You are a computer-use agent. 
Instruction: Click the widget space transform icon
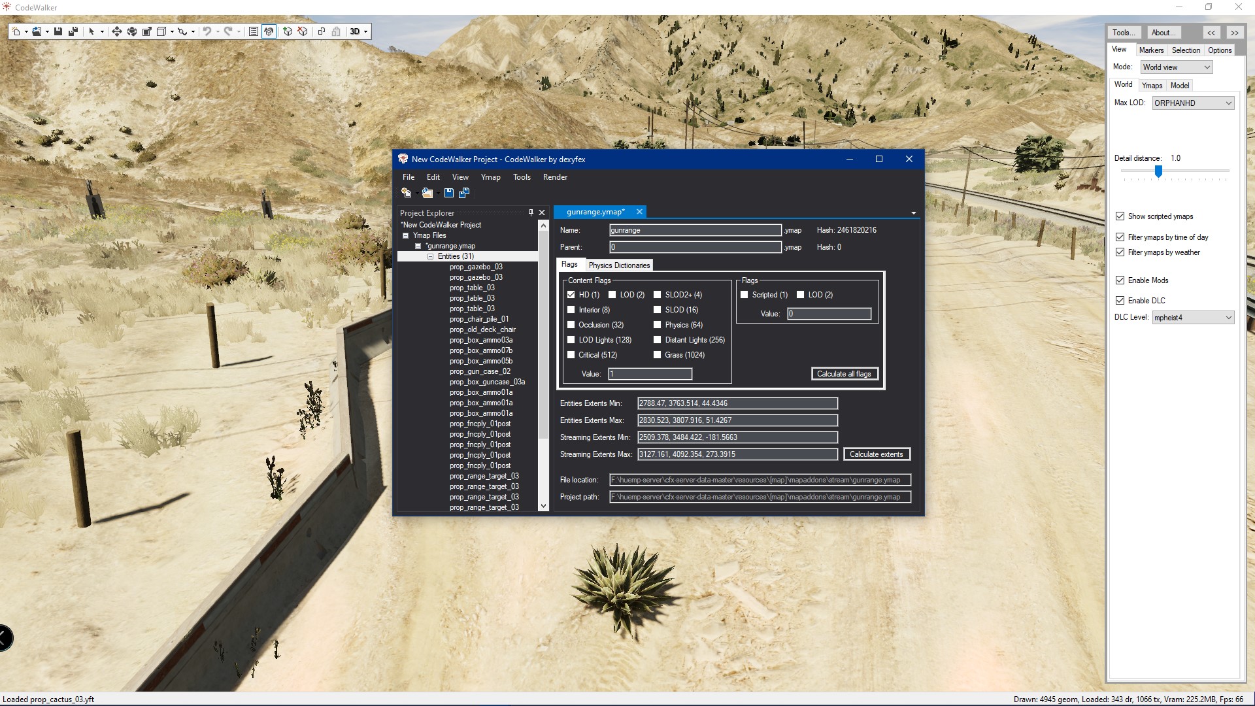(182, 31)
